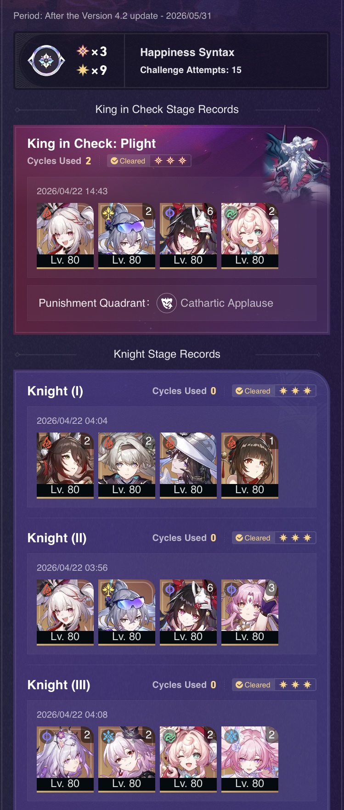
Task: Select last character portrait in Knight (III)
Action: click(250, 759)
